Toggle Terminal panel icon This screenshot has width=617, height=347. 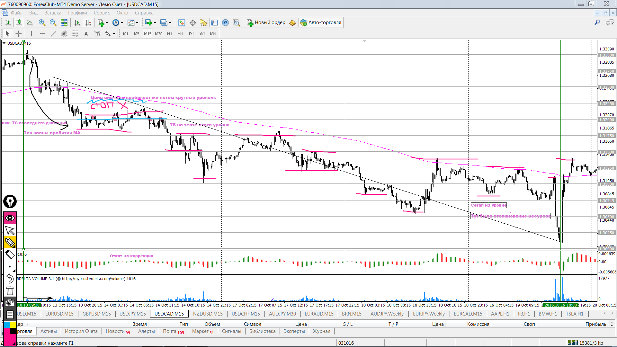[x=214, y=22]
